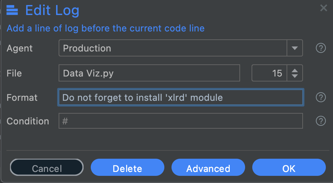Open help icon beside Condition field
This screenshot has width=333, height=183.
coord(321,121)
